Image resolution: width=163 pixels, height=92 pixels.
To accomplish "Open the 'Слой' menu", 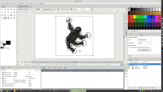I will coord(27,3).
